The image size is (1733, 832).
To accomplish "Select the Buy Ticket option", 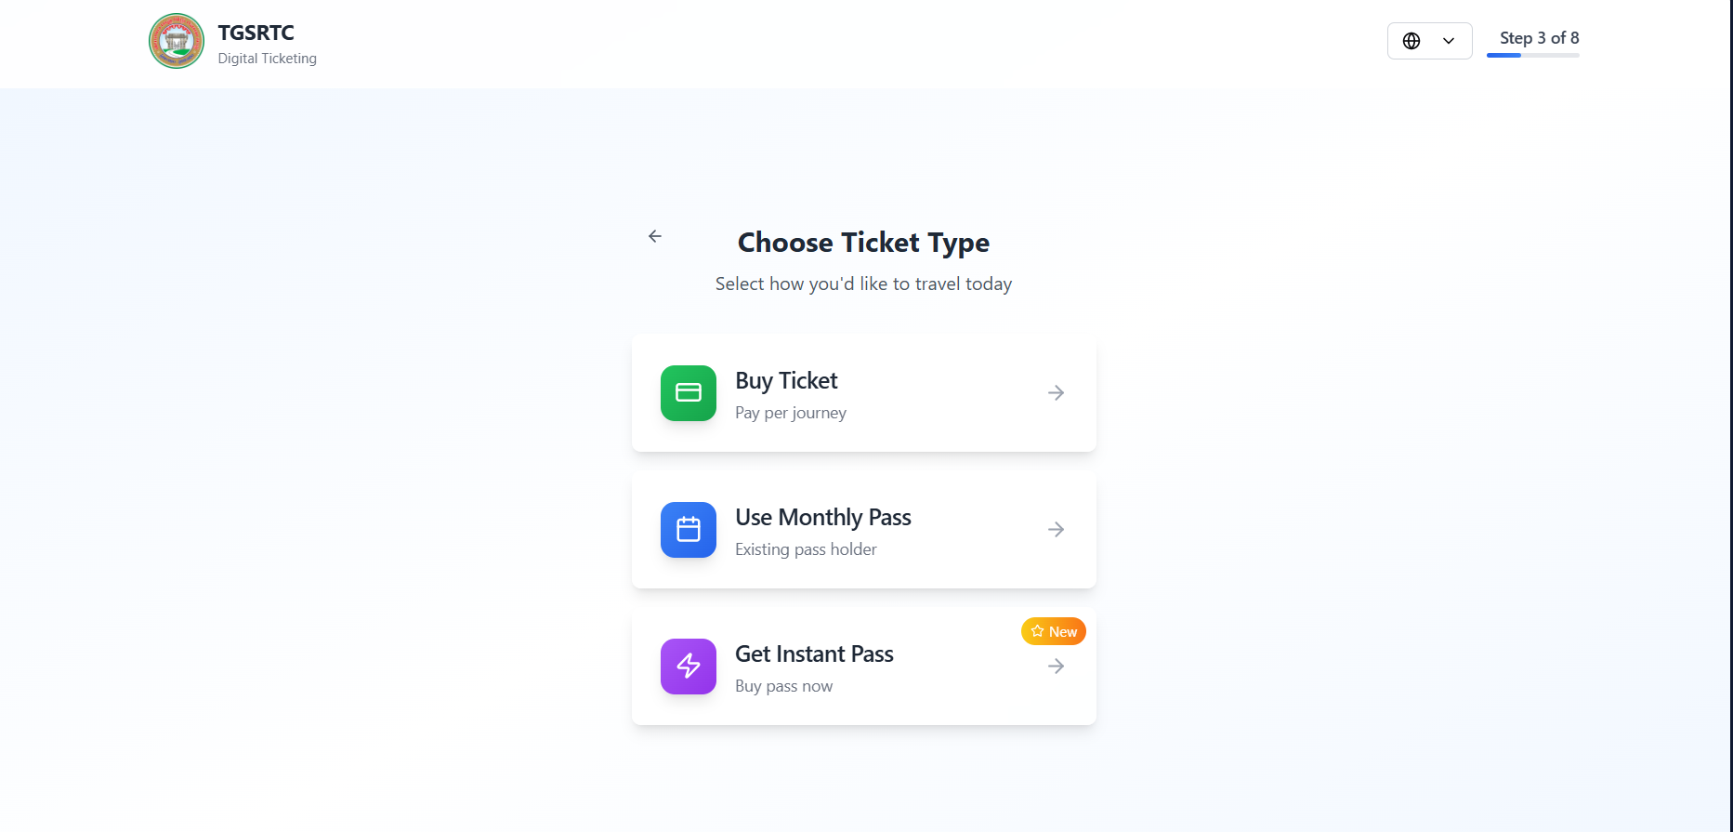I will click(x=863, y=392).
